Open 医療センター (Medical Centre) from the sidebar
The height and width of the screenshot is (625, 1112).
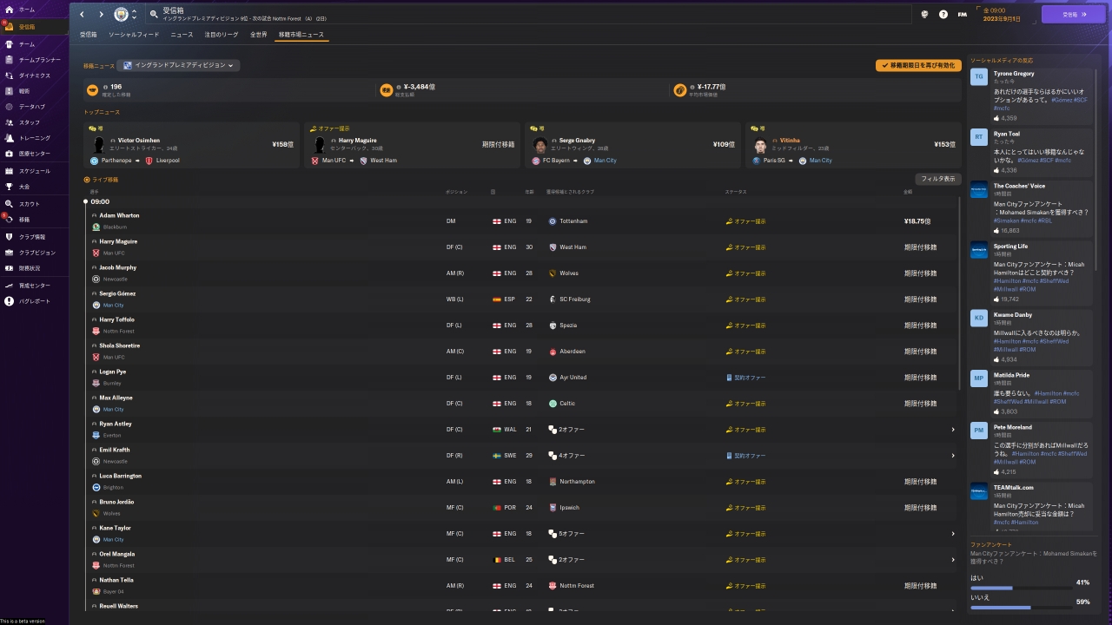(x=10, y=154)
